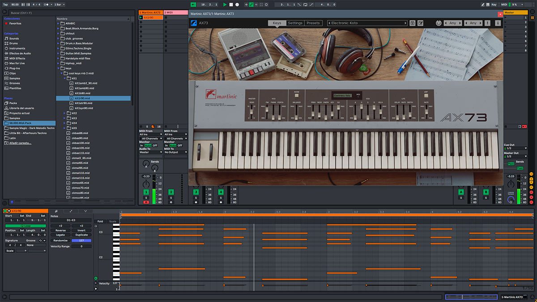Toggle computer MIDI keyboard icon
This screenshot has height=302, width=537.
[487, 4]
